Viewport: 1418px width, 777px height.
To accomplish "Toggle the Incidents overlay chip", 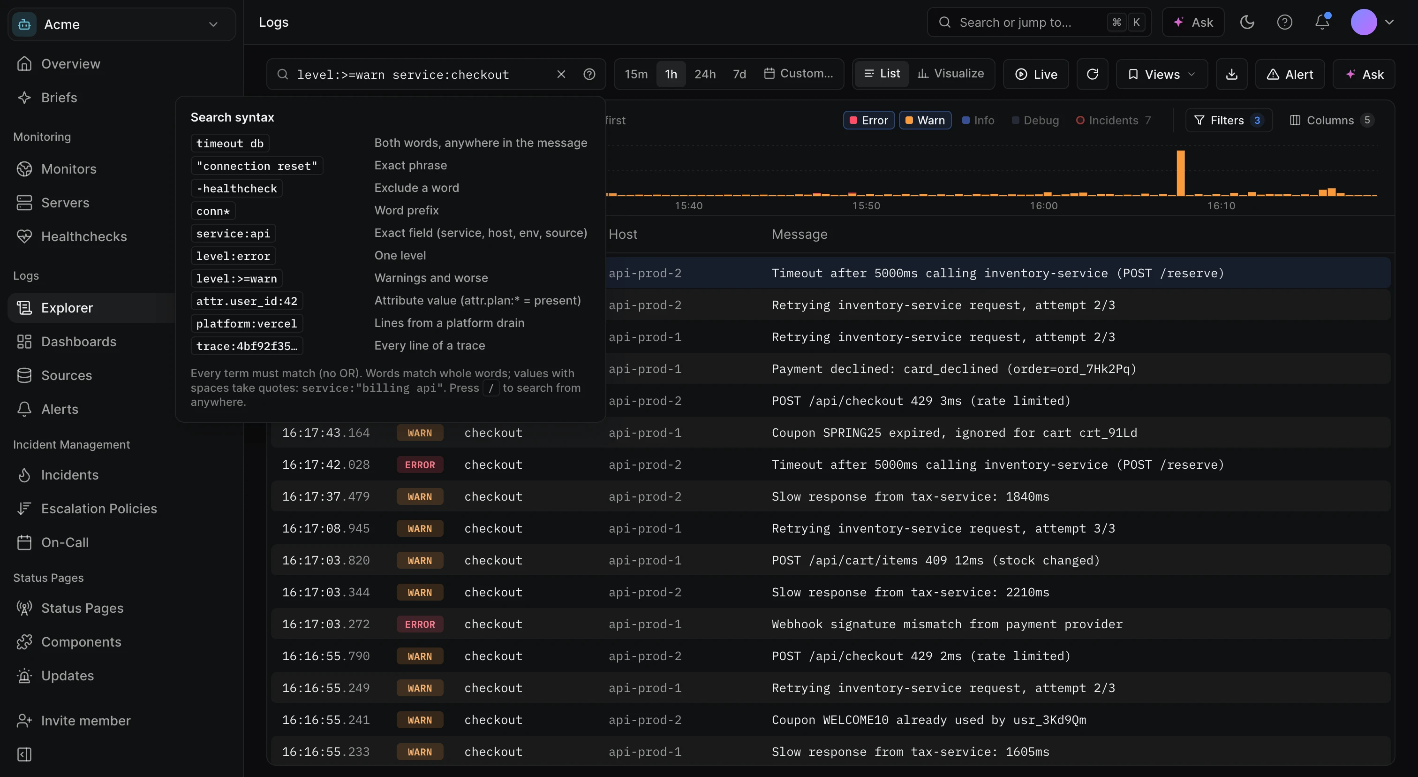I will click(1113, 120).
